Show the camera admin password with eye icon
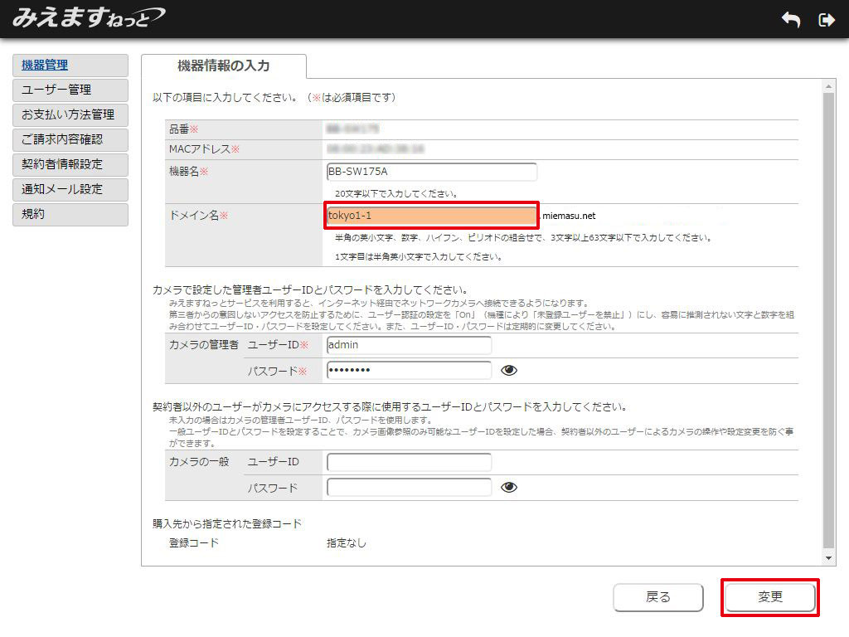This screenshot has width=849, height=637. (x=509, y=370)
